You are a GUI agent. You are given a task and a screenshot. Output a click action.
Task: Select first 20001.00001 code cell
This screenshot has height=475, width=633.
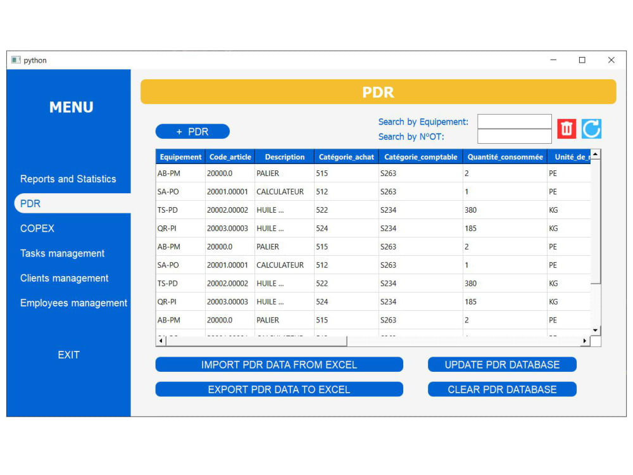point(230,191)
